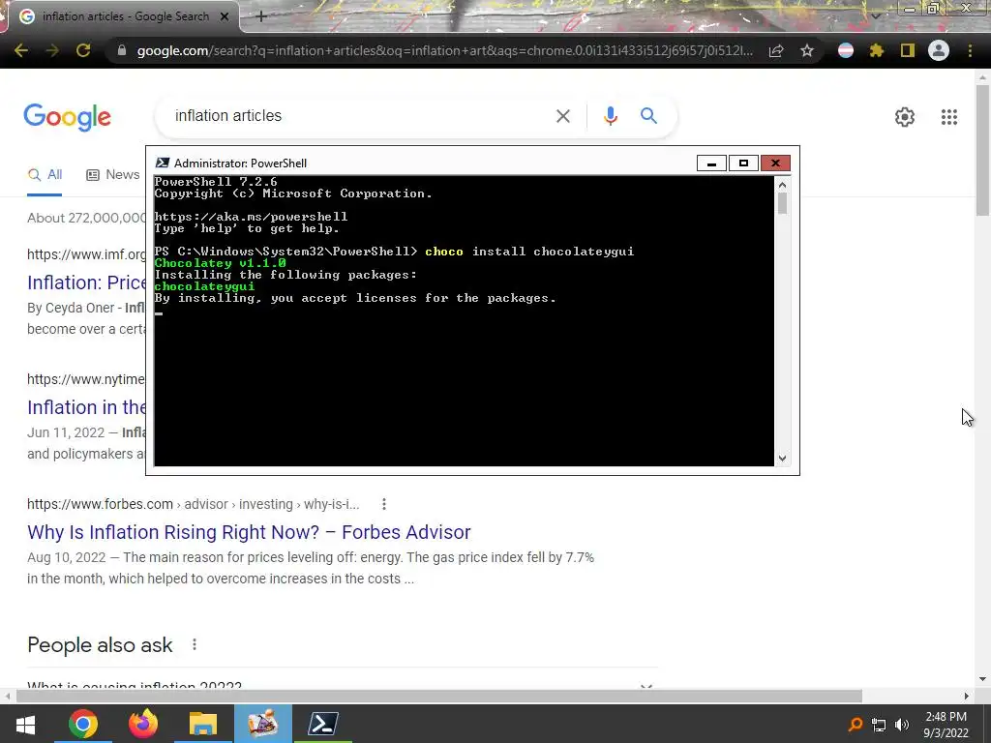Submit search with magnifier icon
991x743 pixels.
point(648,116)
